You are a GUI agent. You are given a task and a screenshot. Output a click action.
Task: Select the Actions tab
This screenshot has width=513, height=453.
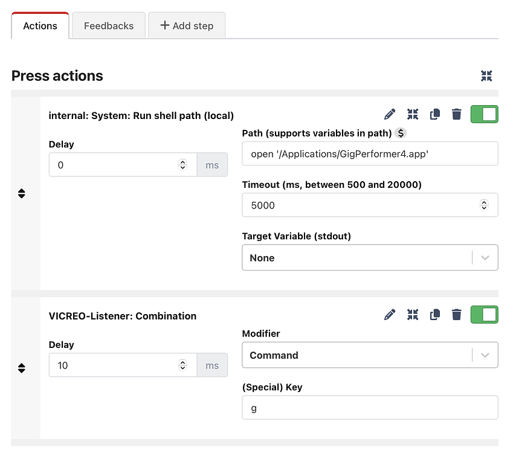point(40,26)
